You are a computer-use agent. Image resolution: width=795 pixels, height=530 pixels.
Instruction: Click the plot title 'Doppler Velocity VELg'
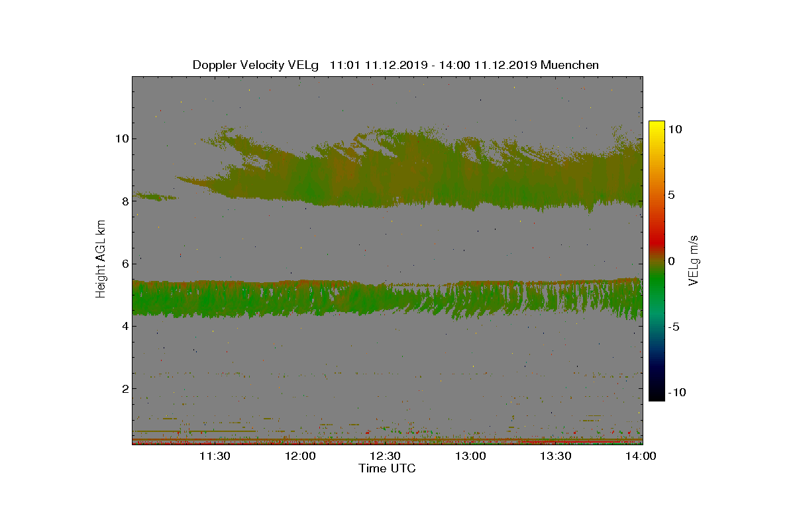(256, 65)
